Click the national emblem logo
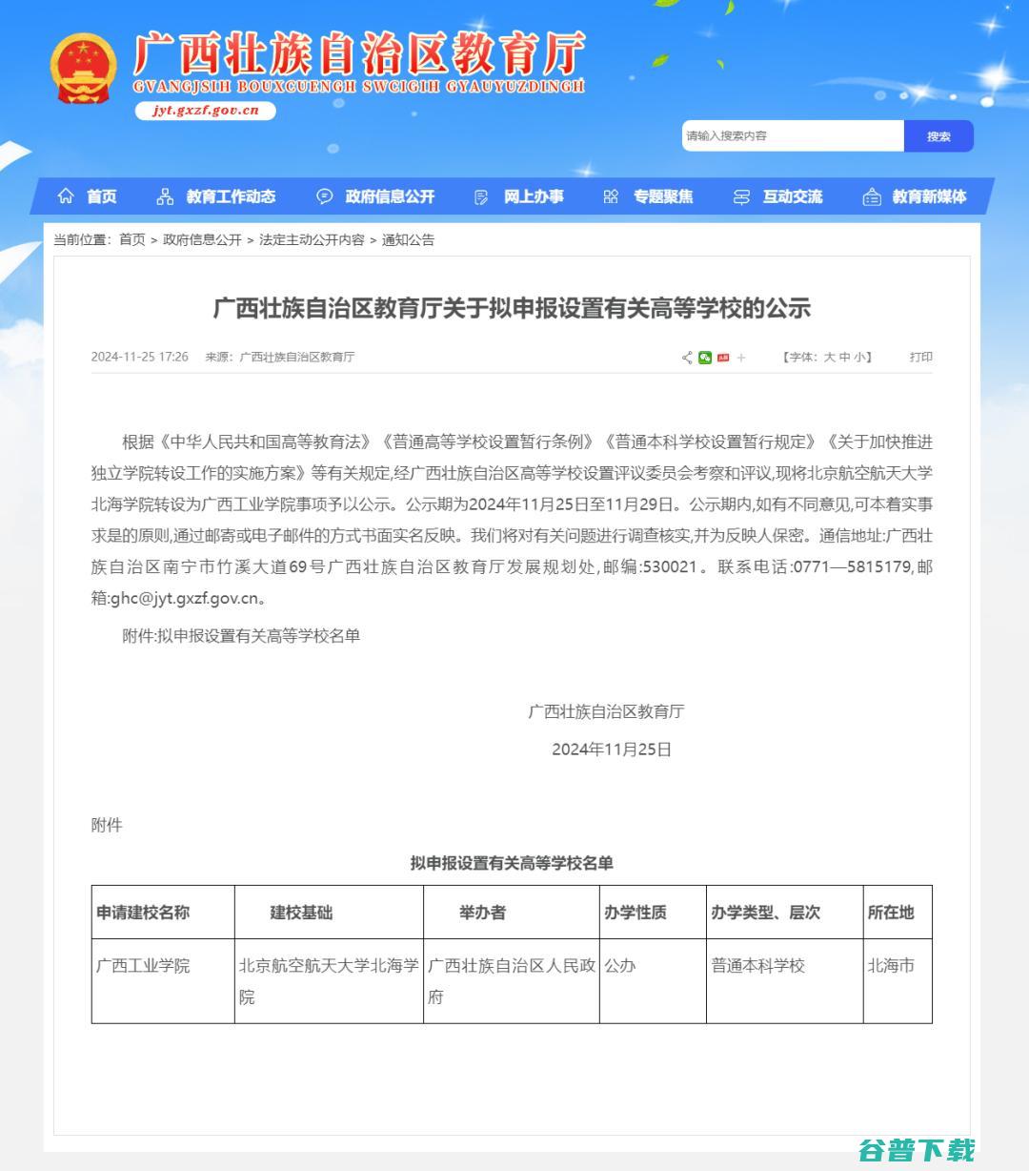Image resolution: width=1029 pixels, height=1171 pixels. [84, 69]
